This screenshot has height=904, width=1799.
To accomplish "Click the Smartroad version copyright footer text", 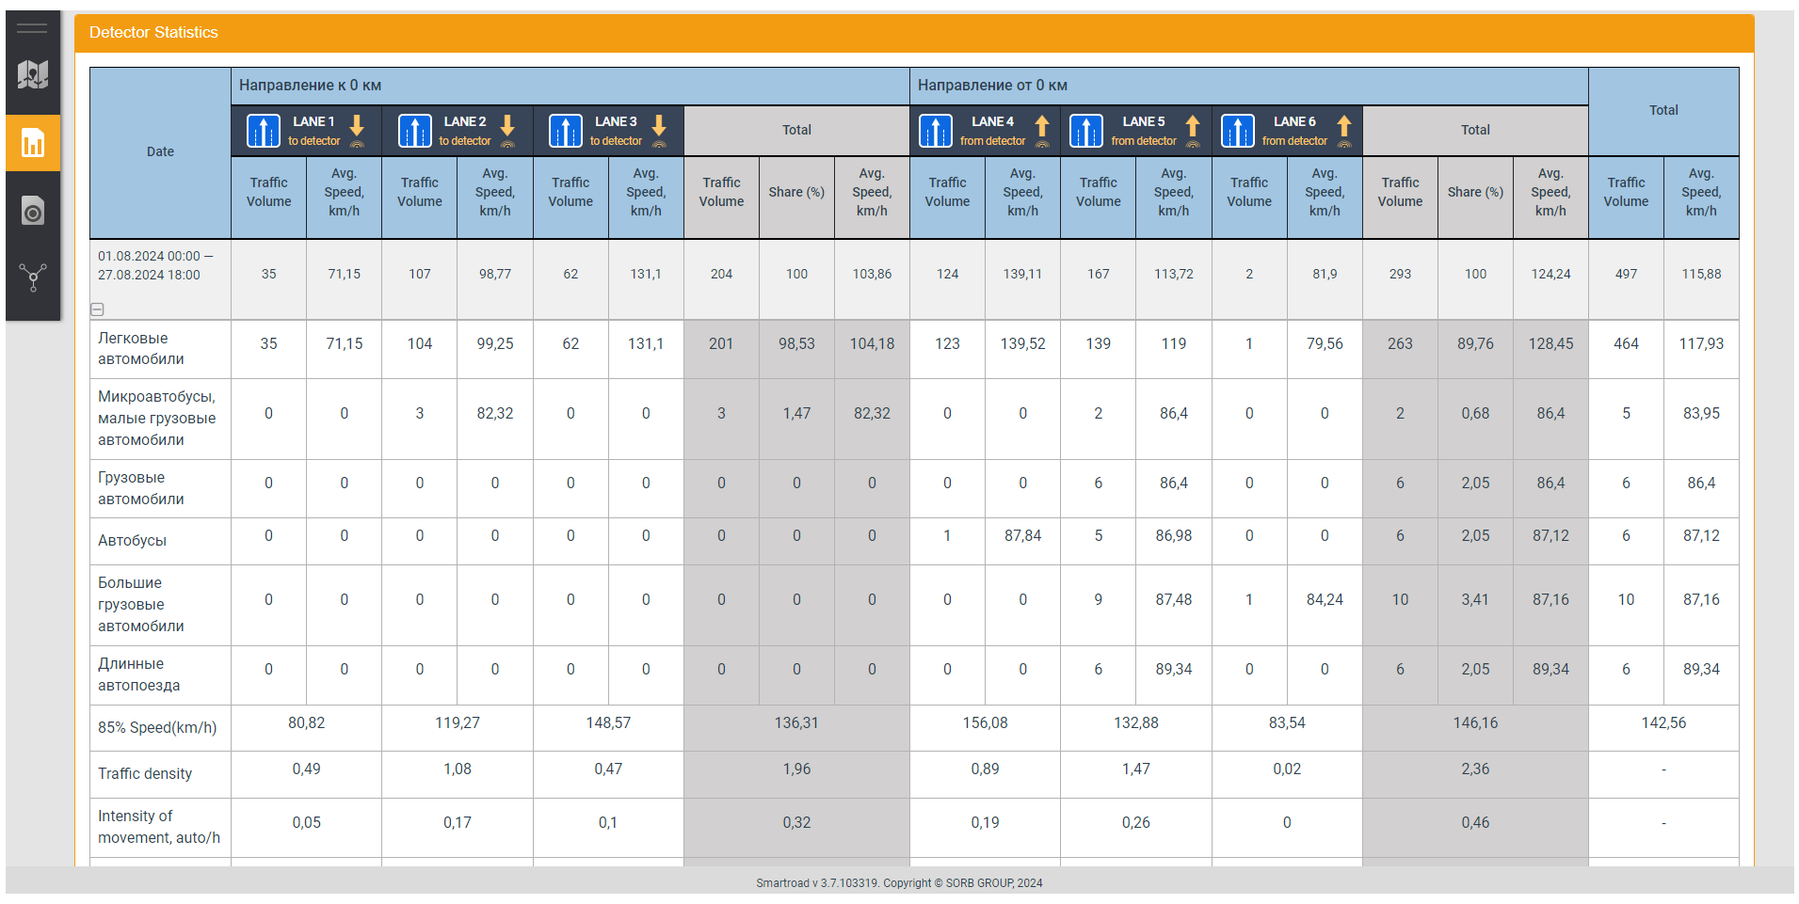I will 899,883.
